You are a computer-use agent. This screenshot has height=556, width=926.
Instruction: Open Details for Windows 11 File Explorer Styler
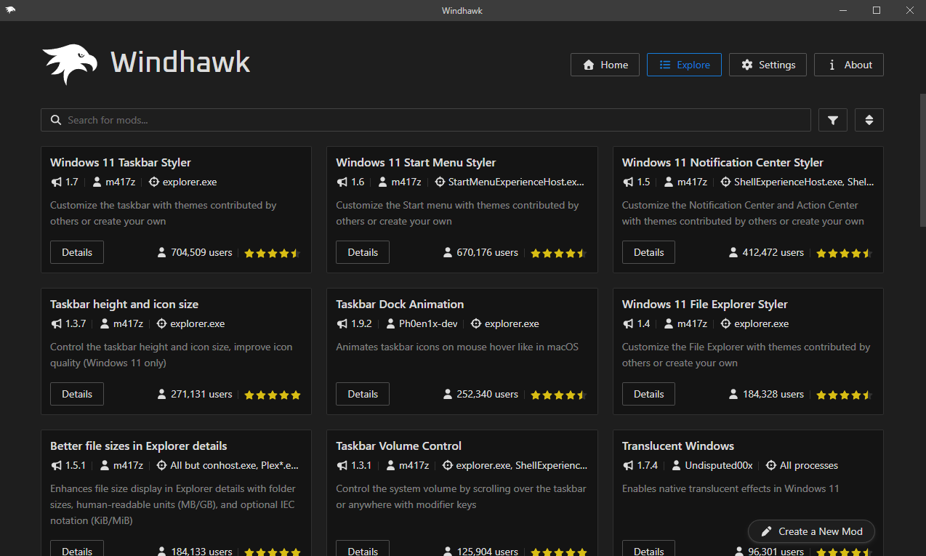tap(648, 394)
